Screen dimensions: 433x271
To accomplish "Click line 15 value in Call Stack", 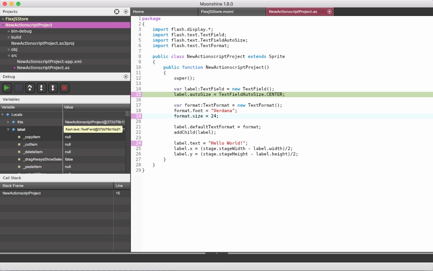I will click(x=118, y=193).
